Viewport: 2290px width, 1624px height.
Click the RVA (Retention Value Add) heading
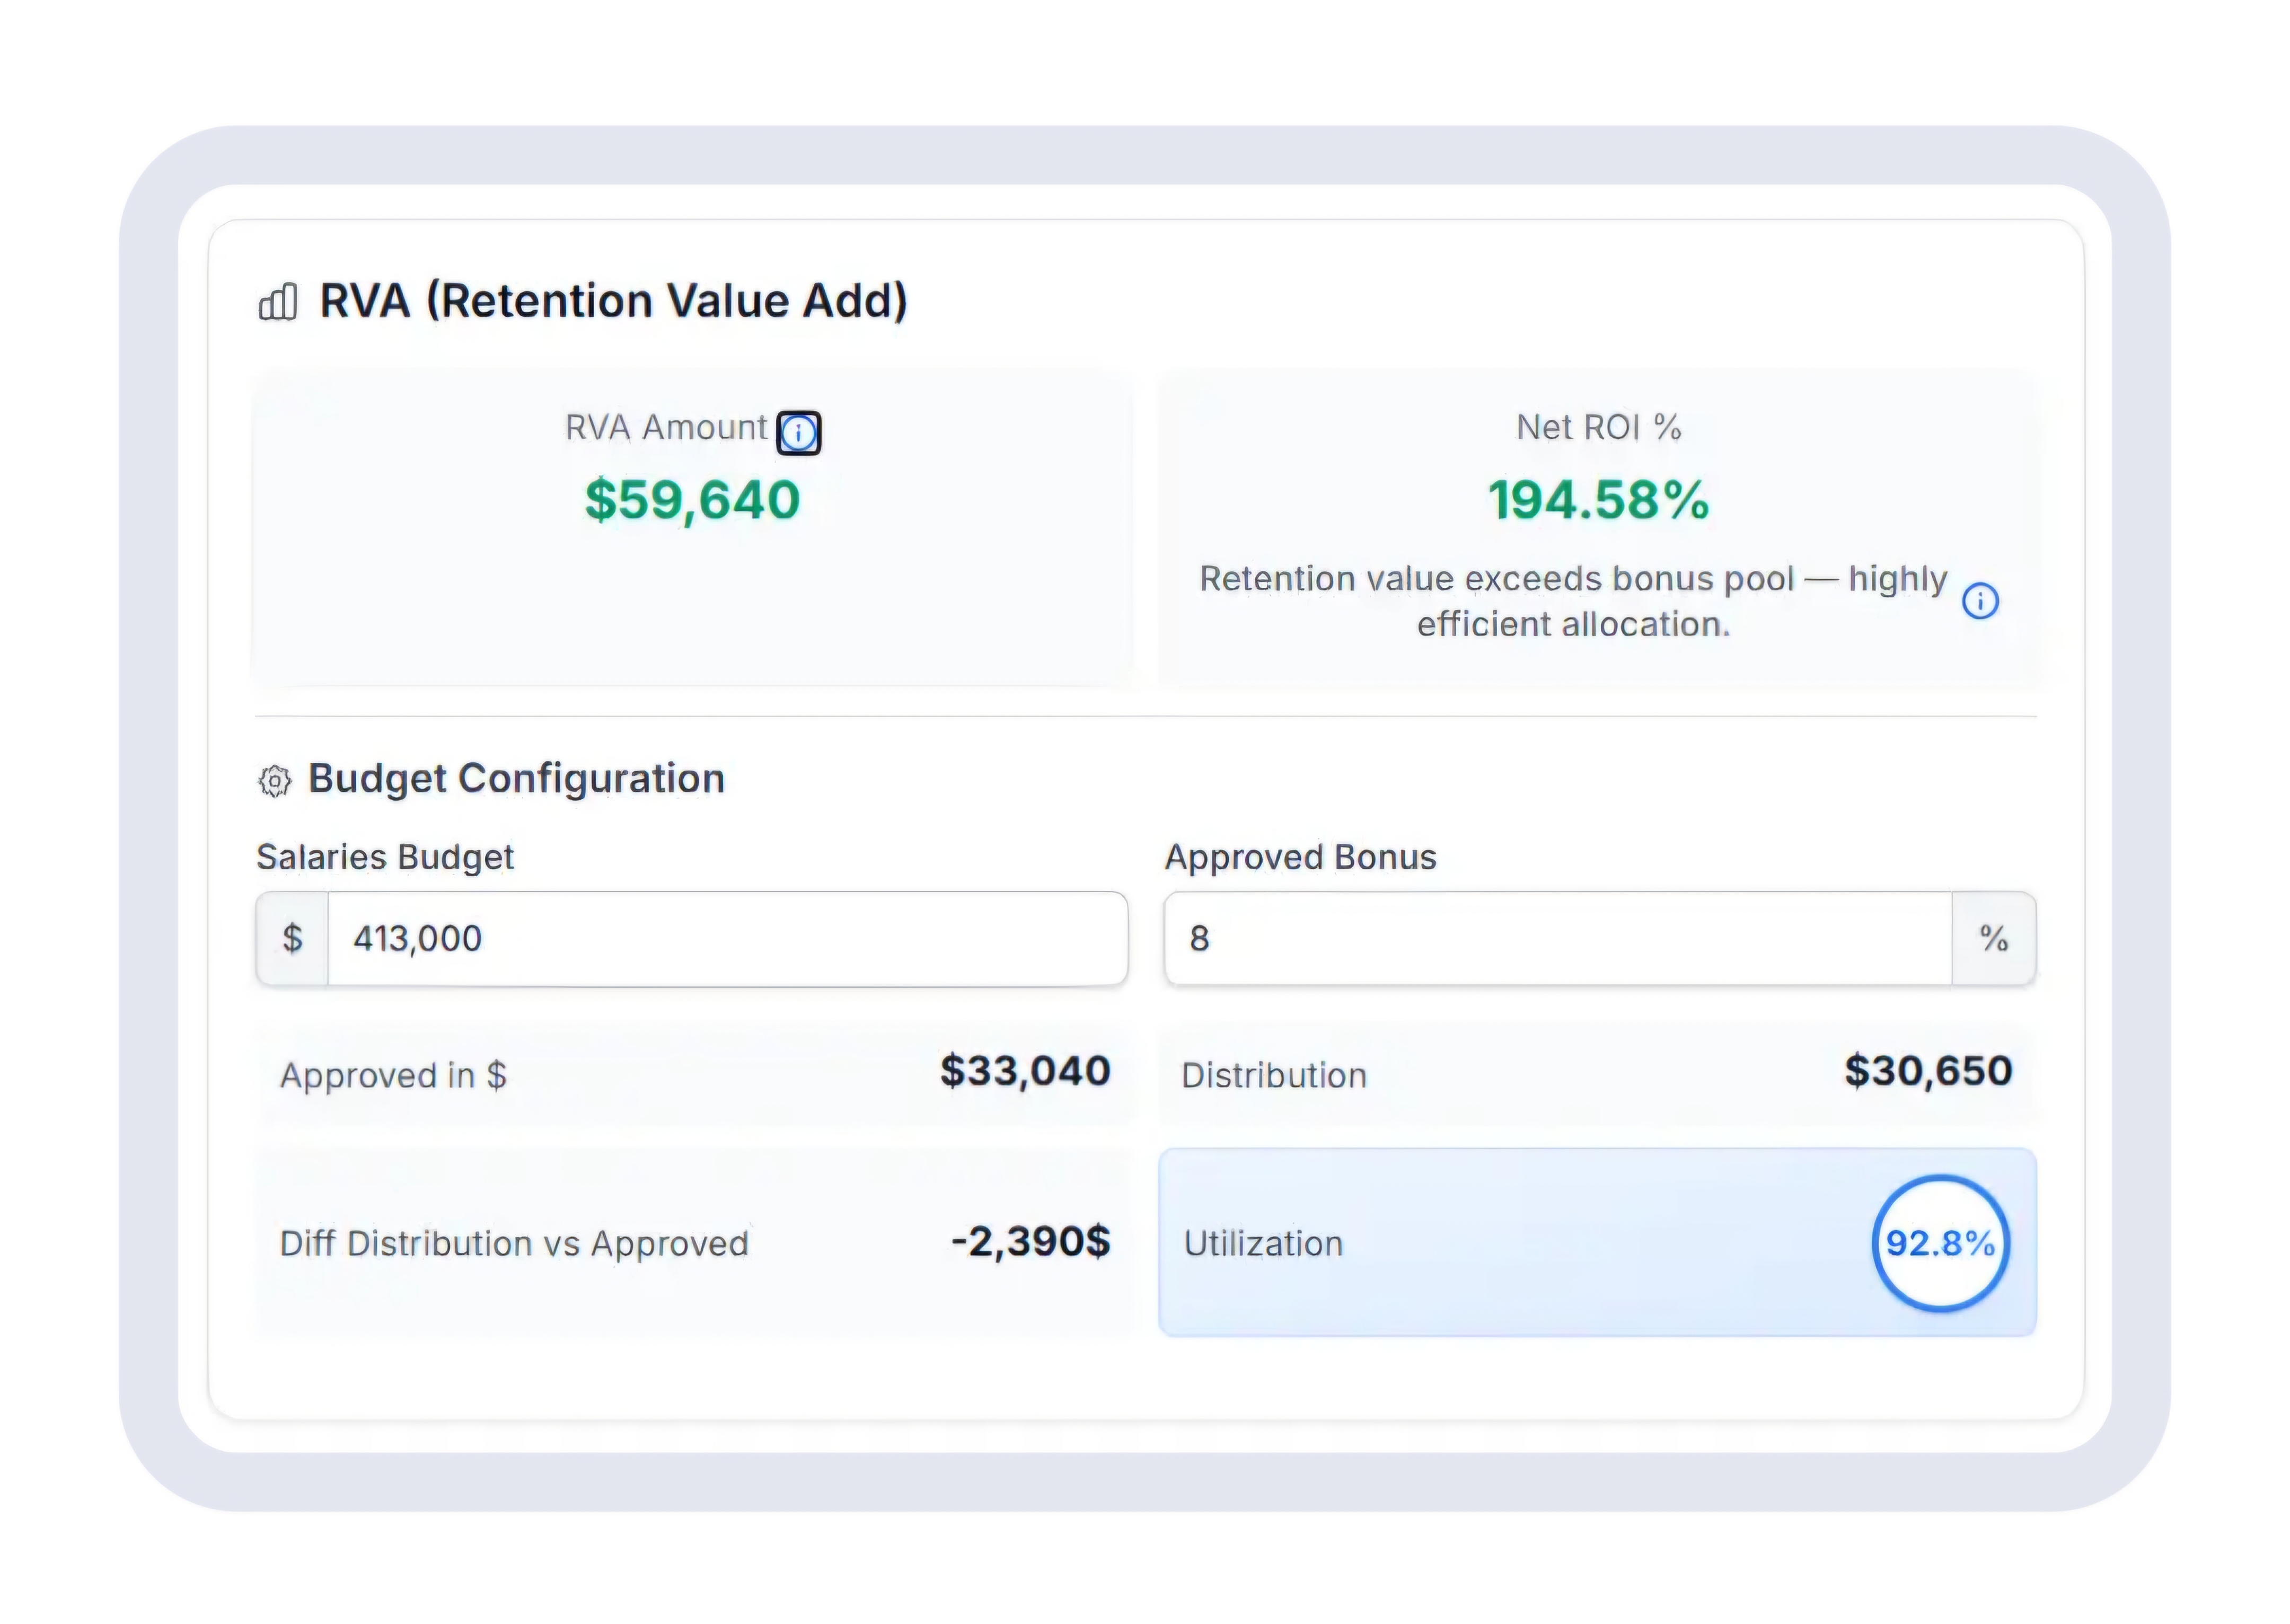tap(613, 301)
